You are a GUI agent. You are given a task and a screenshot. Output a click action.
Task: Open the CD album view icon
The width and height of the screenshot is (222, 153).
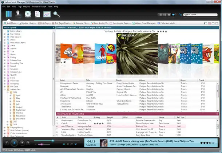pyautogui.click(x=28, y=14)
